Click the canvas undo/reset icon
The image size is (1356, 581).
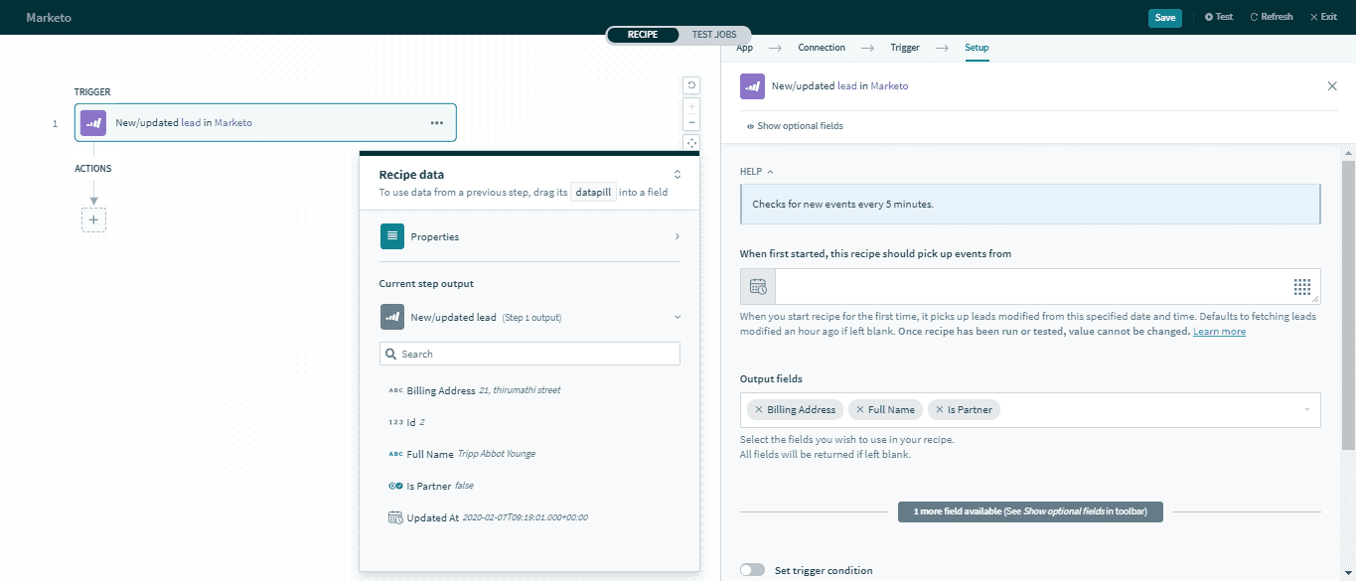pyautogui.click(x=691, y=85)
